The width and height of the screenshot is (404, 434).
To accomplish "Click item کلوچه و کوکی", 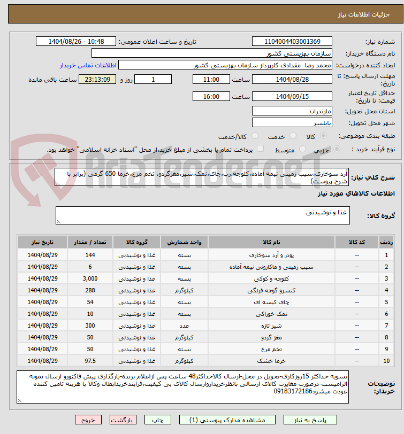I will click(271, 278).
